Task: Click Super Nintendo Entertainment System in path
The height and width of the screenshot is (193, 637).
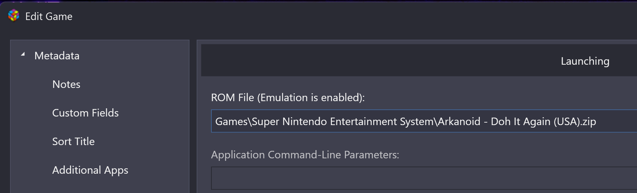Action: click(343, 122)
